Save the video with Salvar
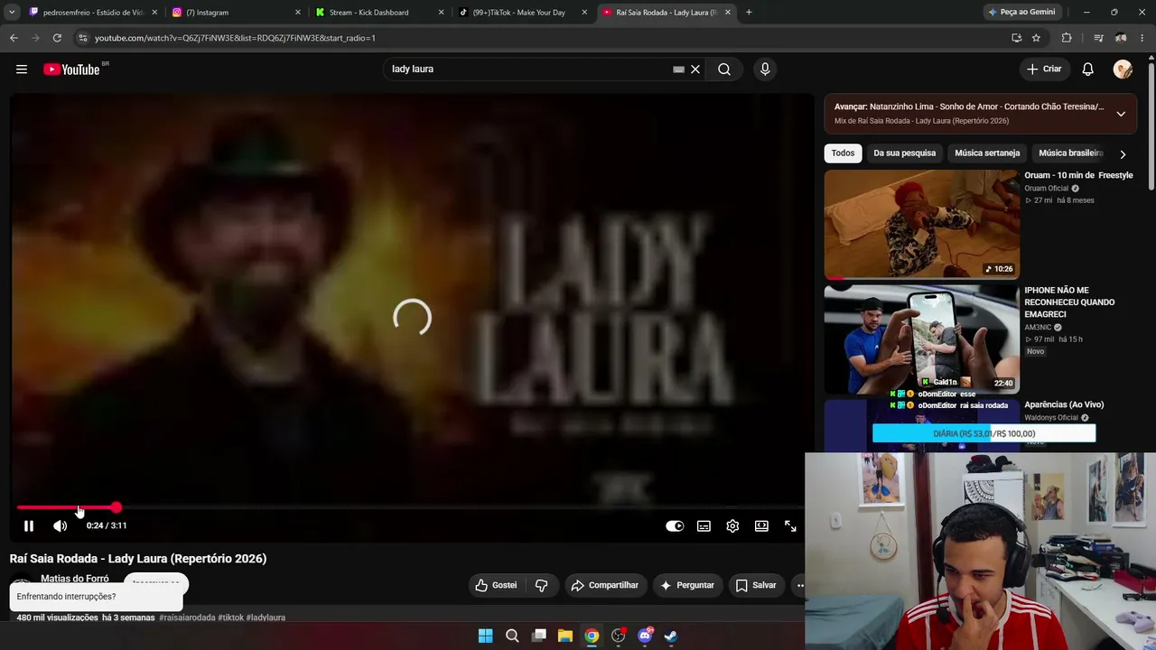Screen dimensions: 1156x650 [756, 585]
